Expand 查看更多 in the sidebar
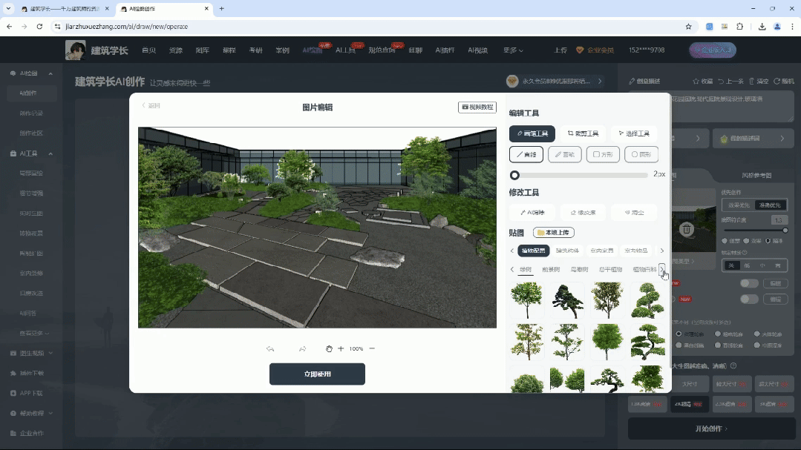The width and height of the screenshot is (801, 450). pyautogui.click(x=34, y=333)
